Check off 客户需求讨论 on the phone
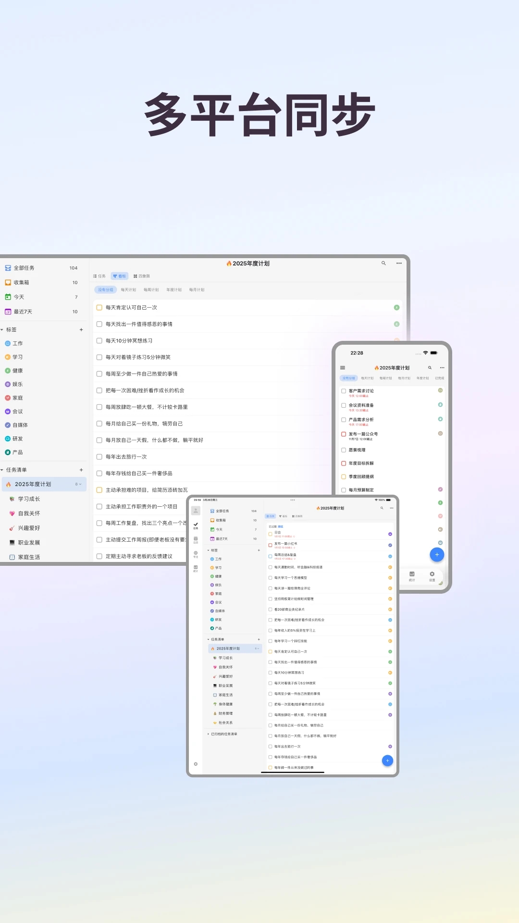 pos(344,391)
